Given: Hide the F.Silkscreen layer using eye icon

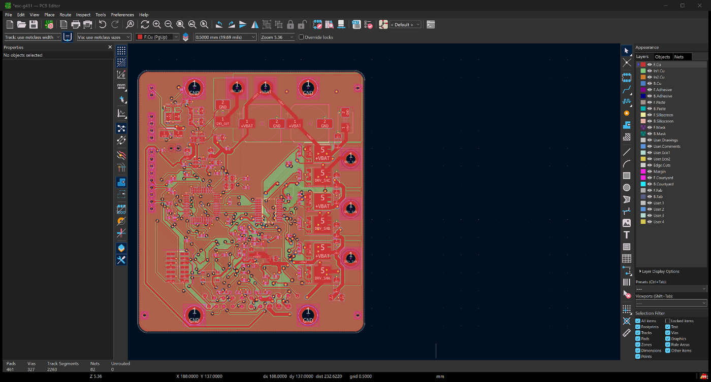Looking at the screenshot, I should [x=650, y=115].
